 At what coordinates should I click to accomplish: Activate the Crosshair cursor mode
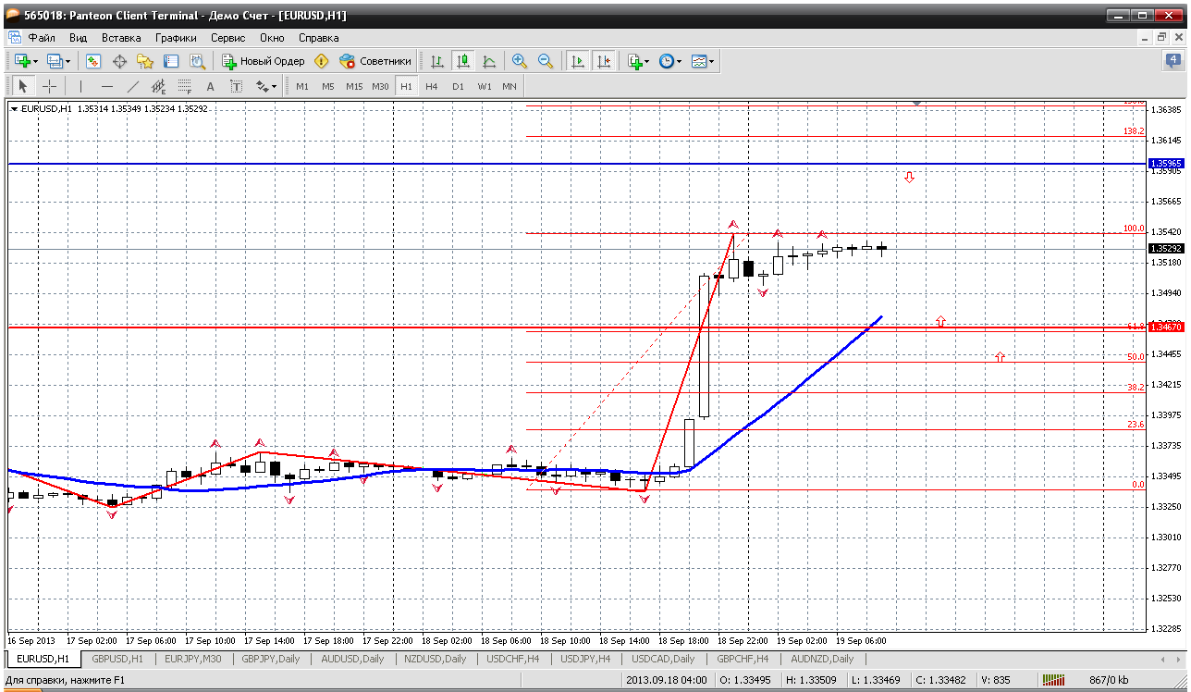49,86
